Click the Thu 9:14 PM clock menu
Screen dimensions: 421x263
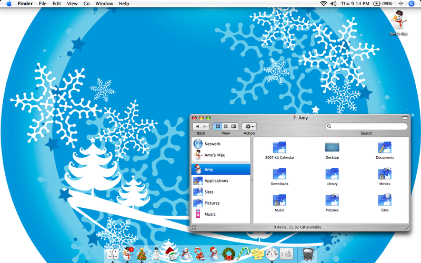click(355, 4)
